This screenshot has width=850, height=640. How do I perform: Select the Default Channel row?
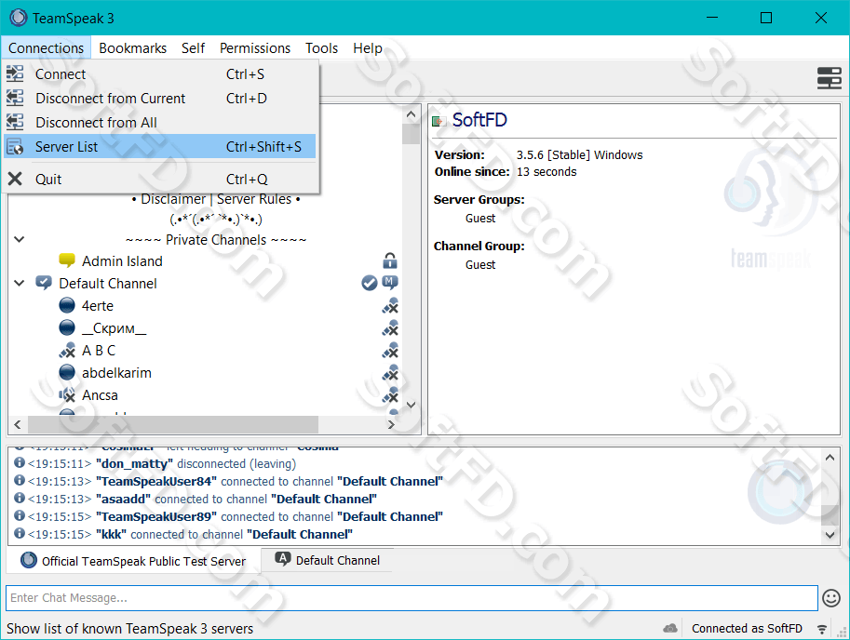pos(108,283)
